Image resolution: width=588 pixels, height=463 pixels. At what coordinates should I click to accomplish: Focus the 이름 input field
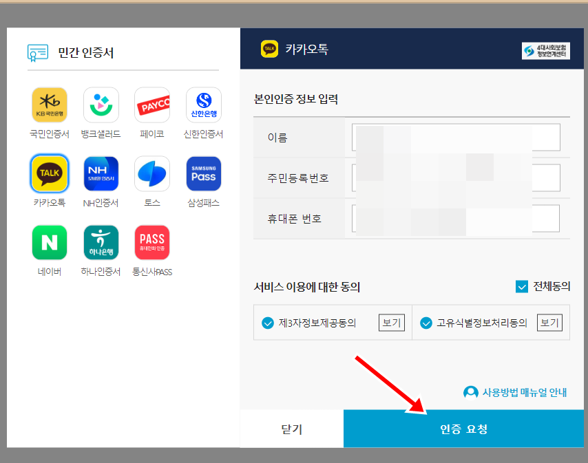(x=456, y=138)
